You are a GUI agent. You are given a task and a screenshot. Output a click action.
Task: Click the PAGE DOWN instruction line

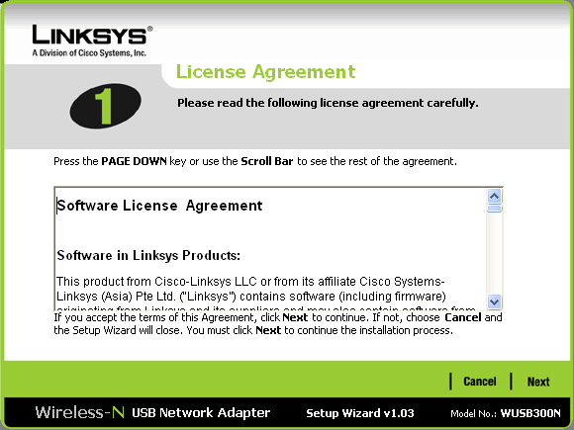pos(255,161)
